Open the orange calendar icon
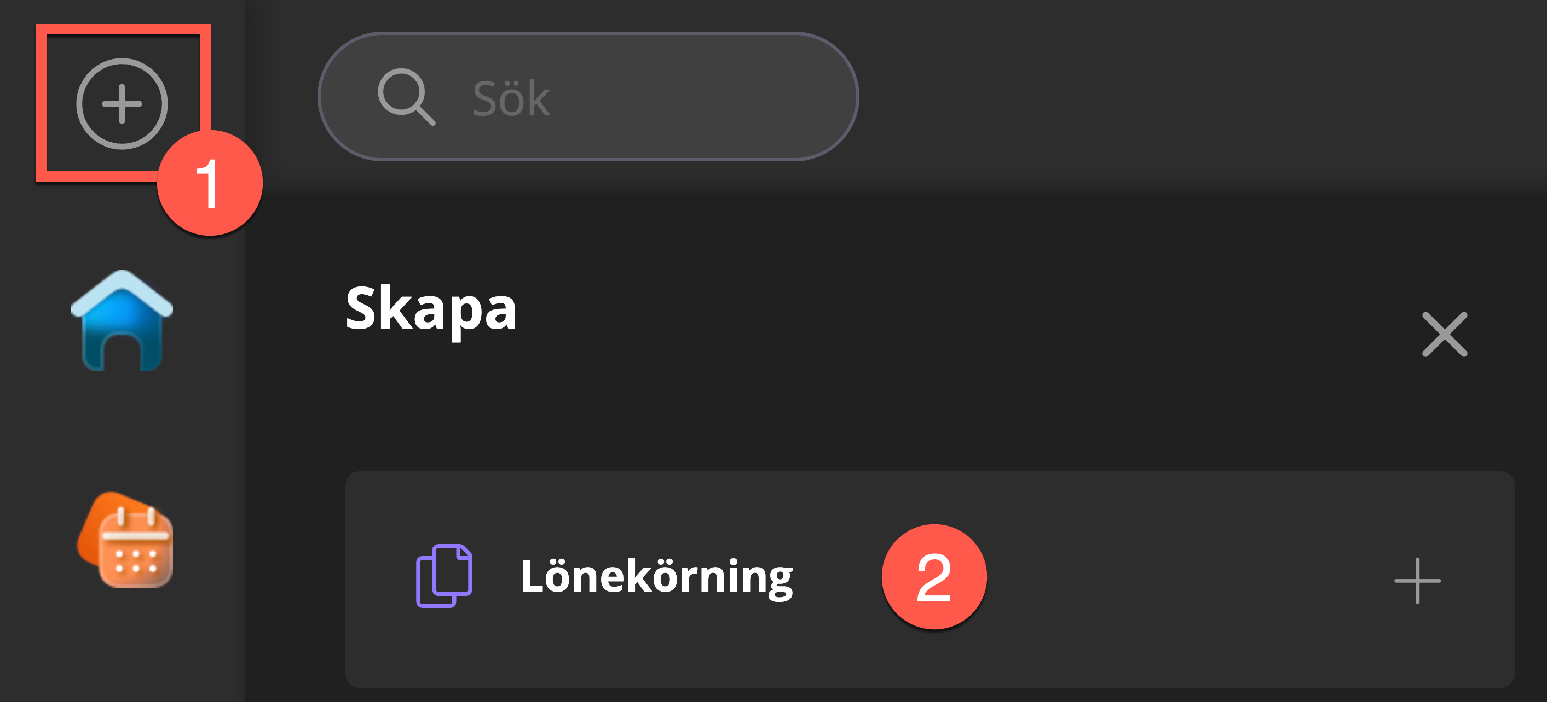1547x702 pixels. click(125, 540)
